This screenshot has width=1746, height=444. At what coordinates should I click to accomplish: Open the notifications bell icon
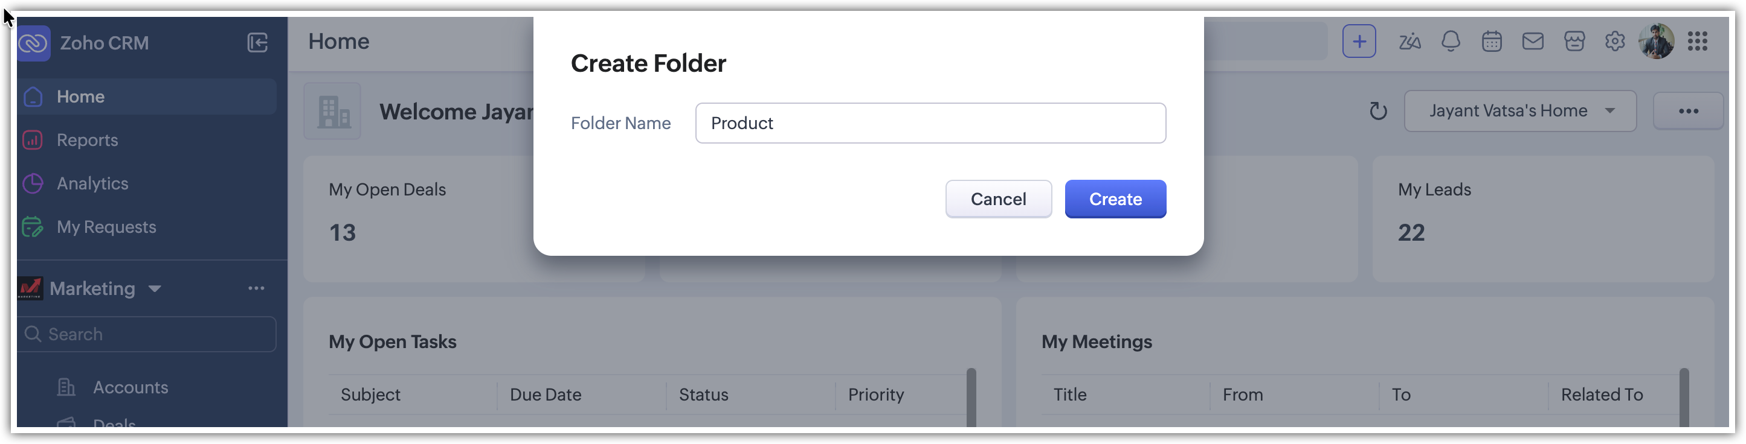1451,42
